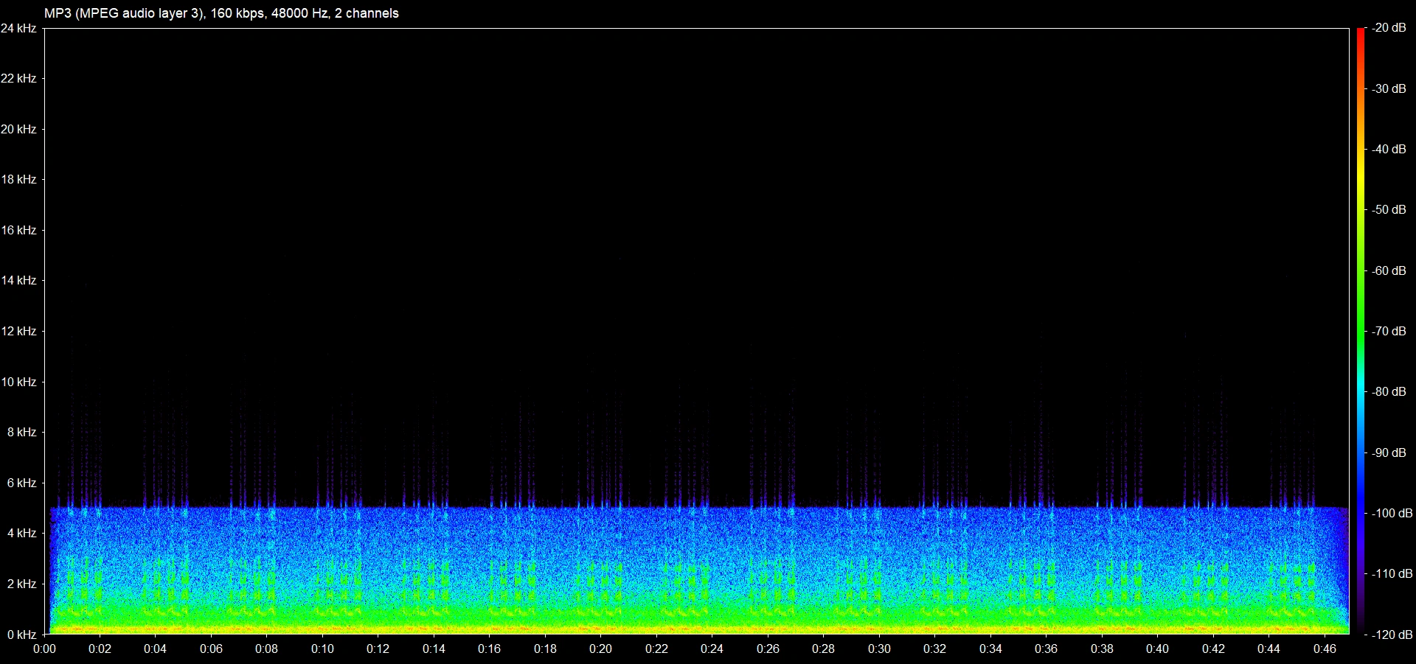Click the 8 kHz frequency axis label

pyautogui.click(x=21, y=433)
